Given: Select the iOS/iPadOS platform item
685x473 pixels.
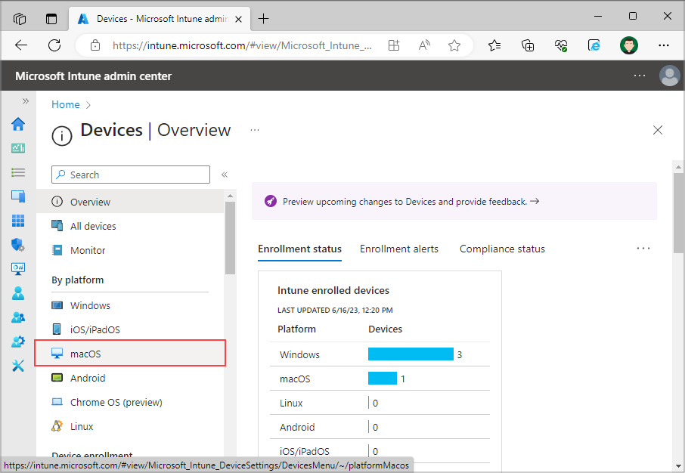Looking at the screenshot, I should click(130, 329).
